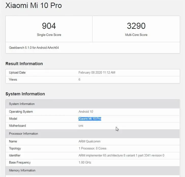This screenshot has width=185, height=177.
Task: Click the 3290 multi-core score
Action: tap(136, 26)
